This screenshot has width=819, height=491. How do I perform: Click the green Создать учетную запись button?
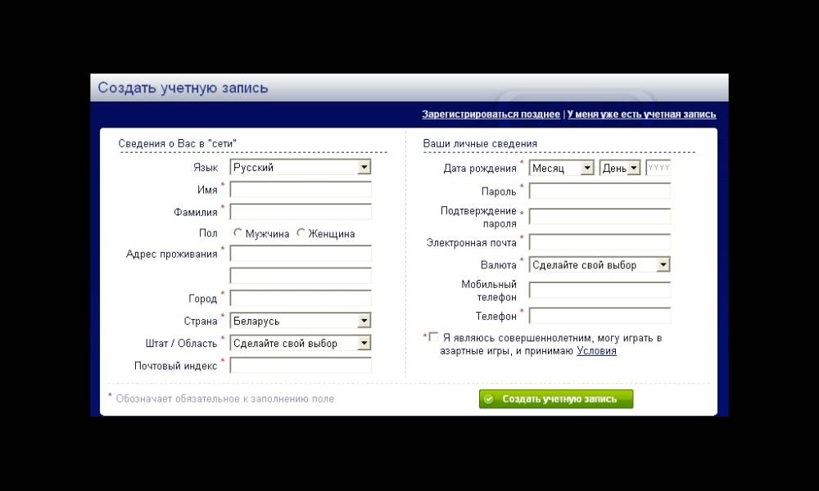(556, 399)
